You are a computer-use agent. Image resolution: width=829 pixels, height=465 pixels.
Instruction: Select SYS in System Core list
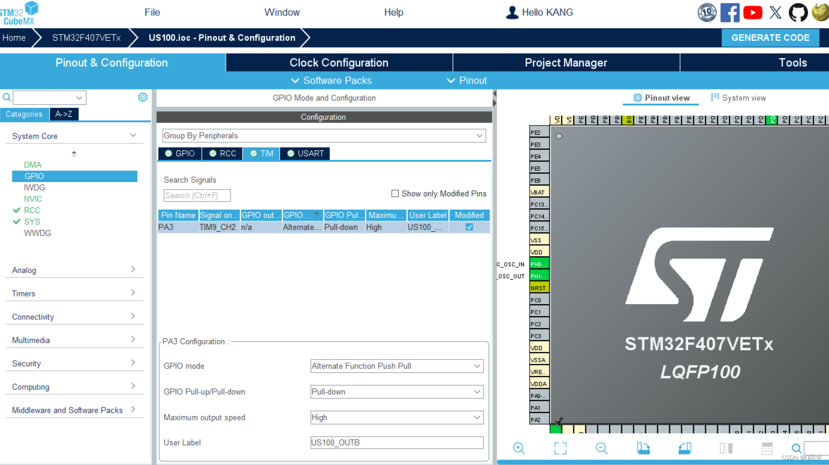(32, 222)
